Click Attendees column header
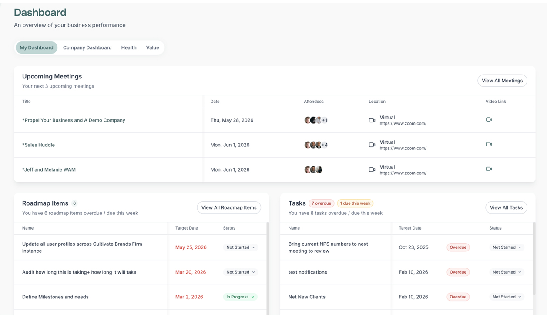The height and width of the screenshot is (322, 547). [314, 102]
